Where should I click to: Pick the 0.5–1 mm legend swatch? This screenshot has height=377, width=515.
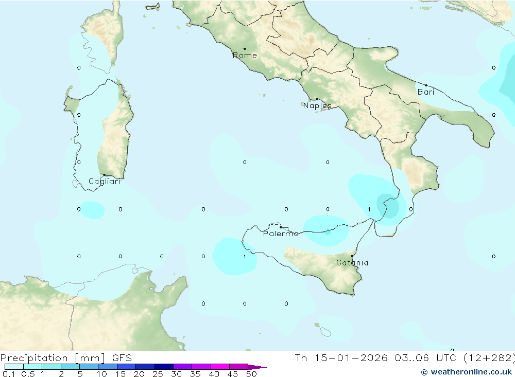[x=32, y=367]
